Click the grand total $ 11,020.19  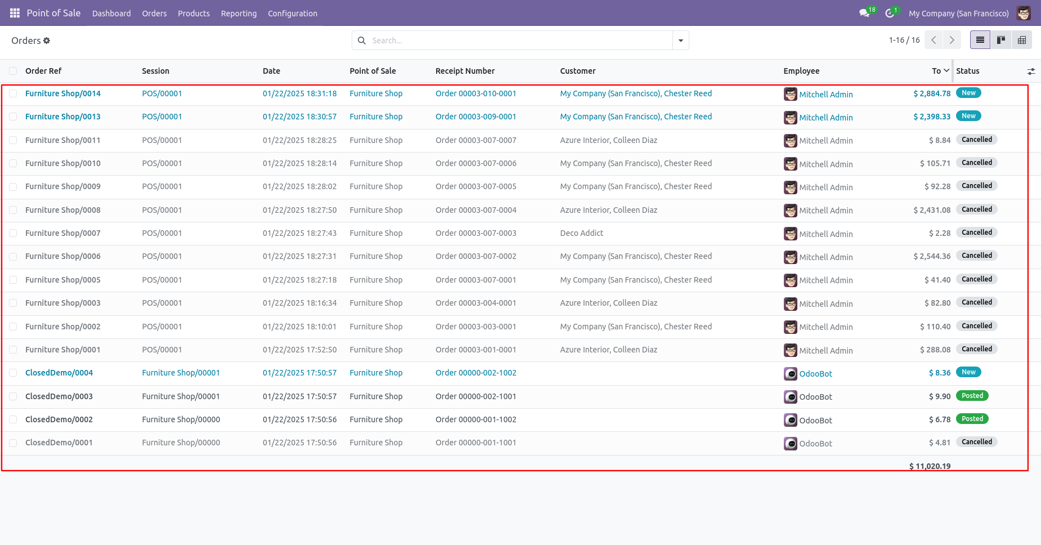point(930,466)
